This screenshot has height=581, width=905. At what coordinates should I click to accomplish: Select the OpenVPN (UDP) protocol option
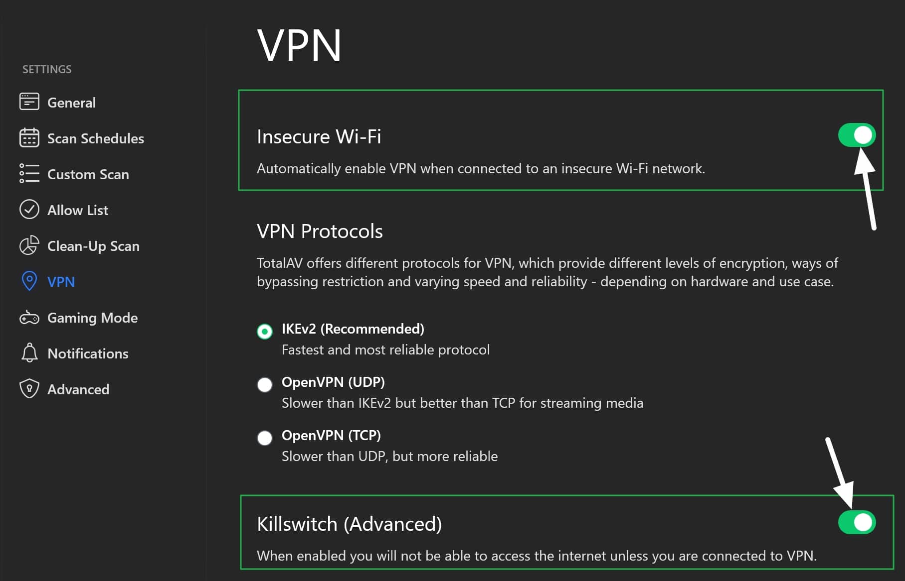coord(265,384)
